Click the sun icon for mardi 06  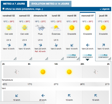click(72, 28)
